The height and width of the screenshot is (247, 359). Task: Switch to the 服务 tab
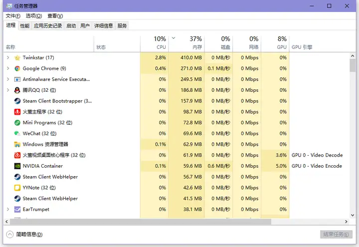[x=122, y=26]
